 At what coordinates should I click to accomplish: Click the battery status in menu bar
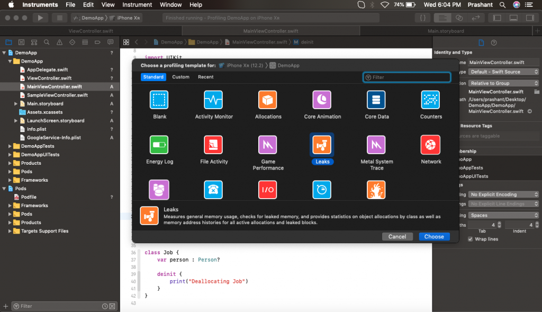[x=405, y=4]
